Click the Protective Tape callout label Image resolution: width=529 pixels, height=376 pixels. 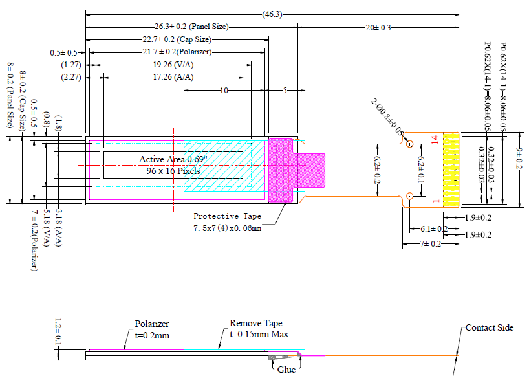point(228,216)
